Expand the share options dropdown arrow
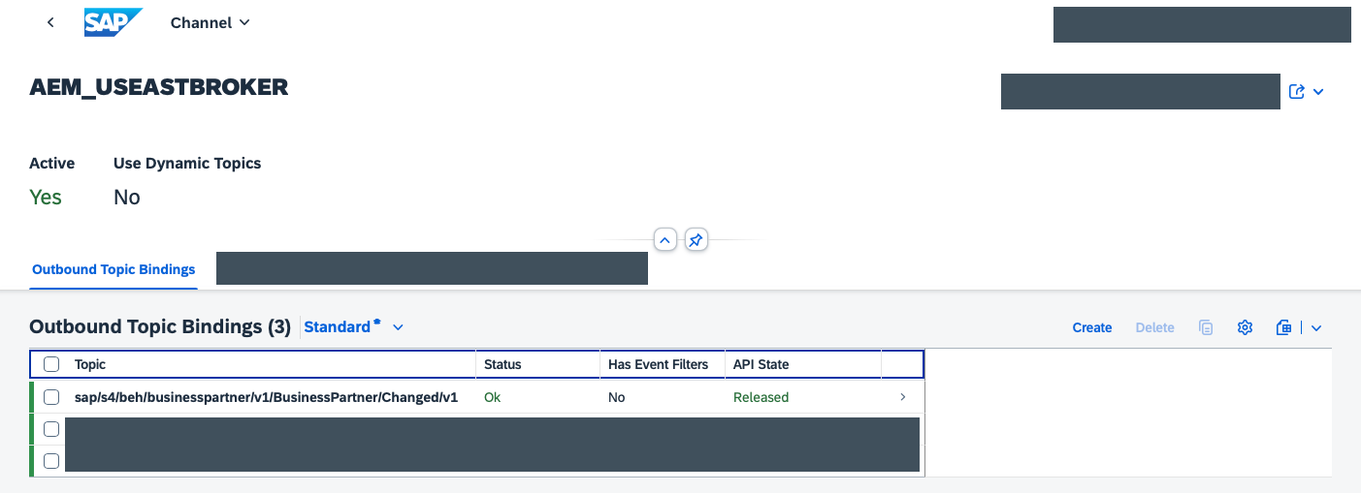The height and width of the screenshot is (493, 1361). [x=1318, y=92]
